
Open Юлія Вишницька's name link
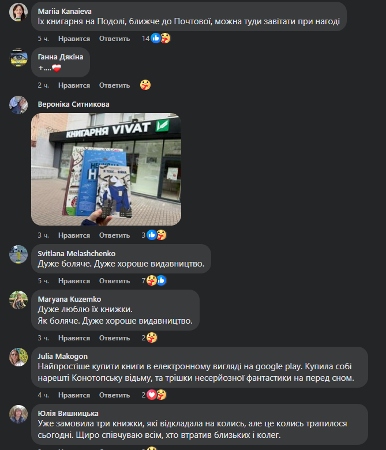(x=68, y=414)
